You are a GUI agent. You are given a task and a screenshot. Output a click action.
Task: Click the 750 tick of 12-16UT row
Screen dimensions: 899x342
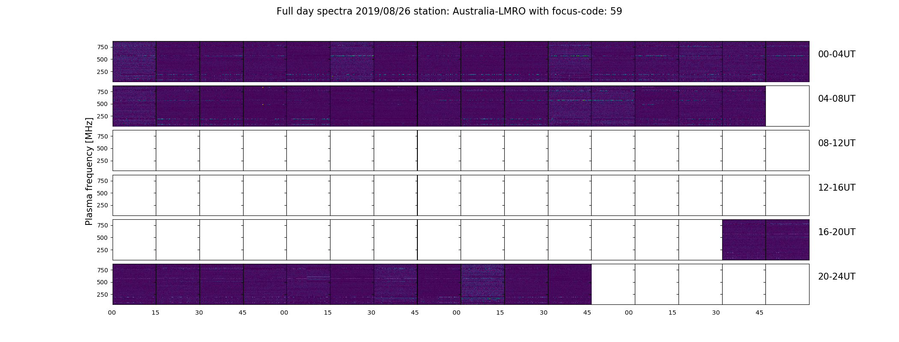[x=102, y=181]
